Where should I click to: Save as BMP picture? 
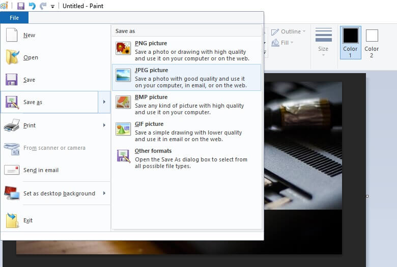186,105
